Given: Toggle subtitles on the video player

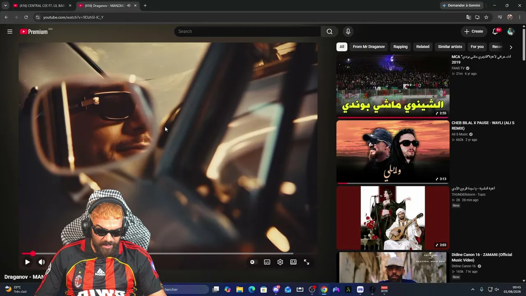Looking at the screenshot, I should (x=267, y=262).
